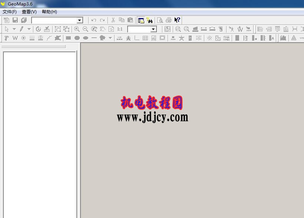Click the Print printer icon
304x218 pixels.
coord(169,20)
